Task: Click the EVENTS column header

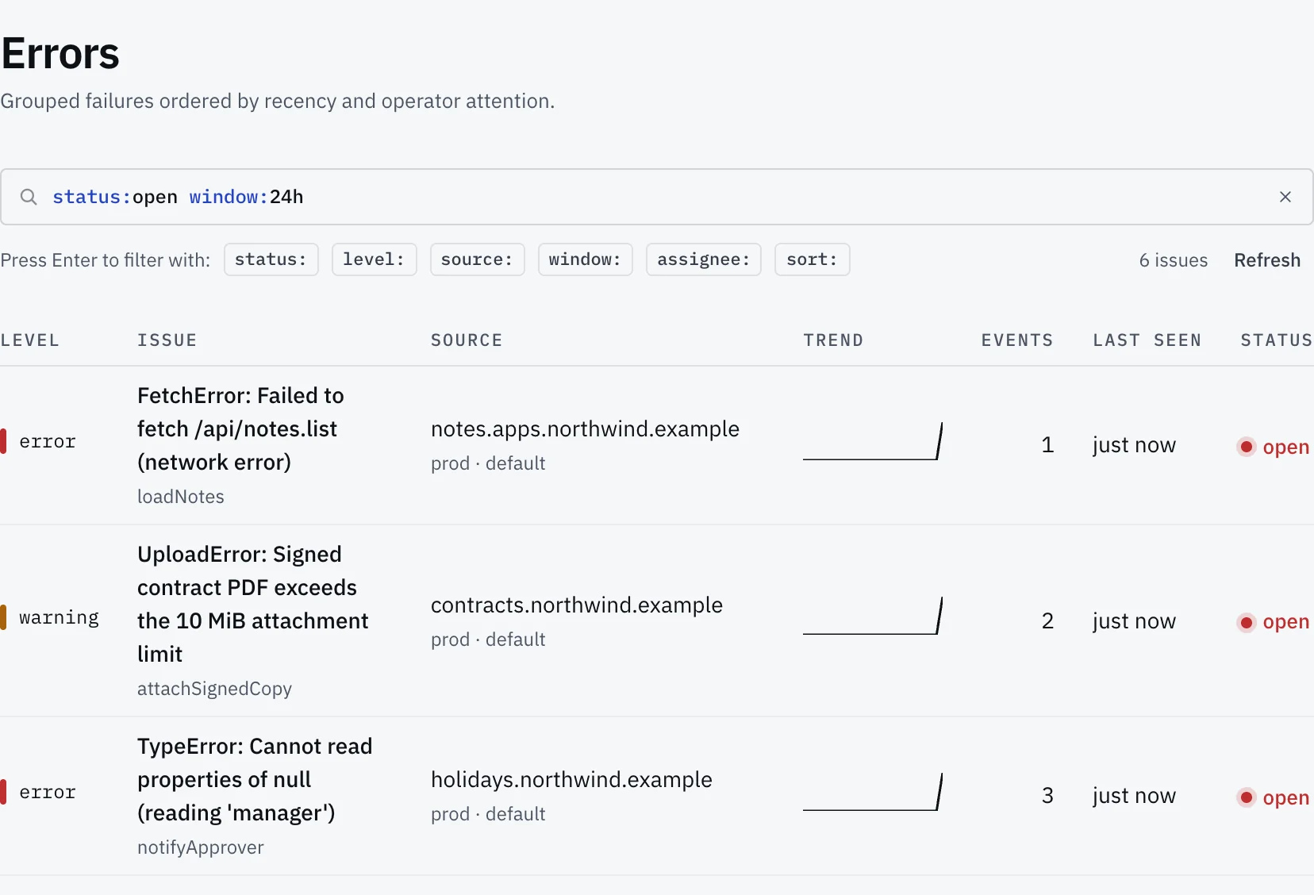Action: tap(1017, 340)
